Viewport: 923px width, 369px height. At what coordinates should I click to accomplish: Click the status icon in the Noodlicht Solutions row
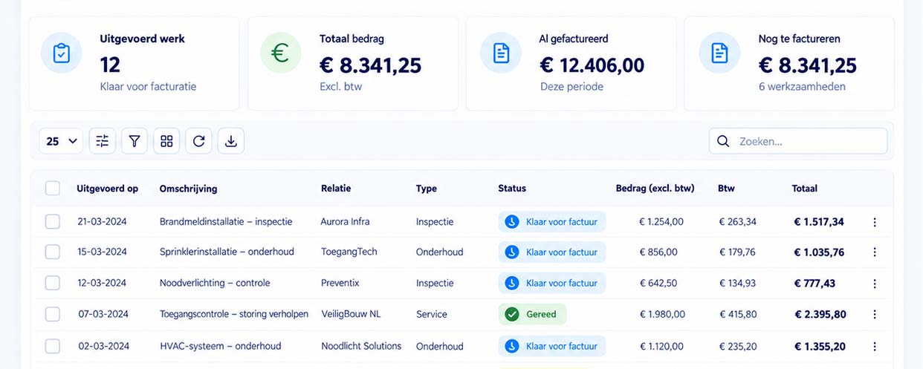512,346
